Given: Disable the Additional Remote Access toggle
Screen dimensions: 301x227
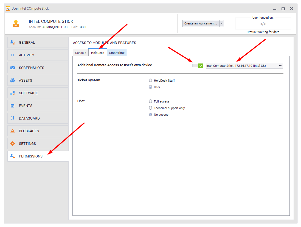Looking at the screenshot, I should point(198,66).
